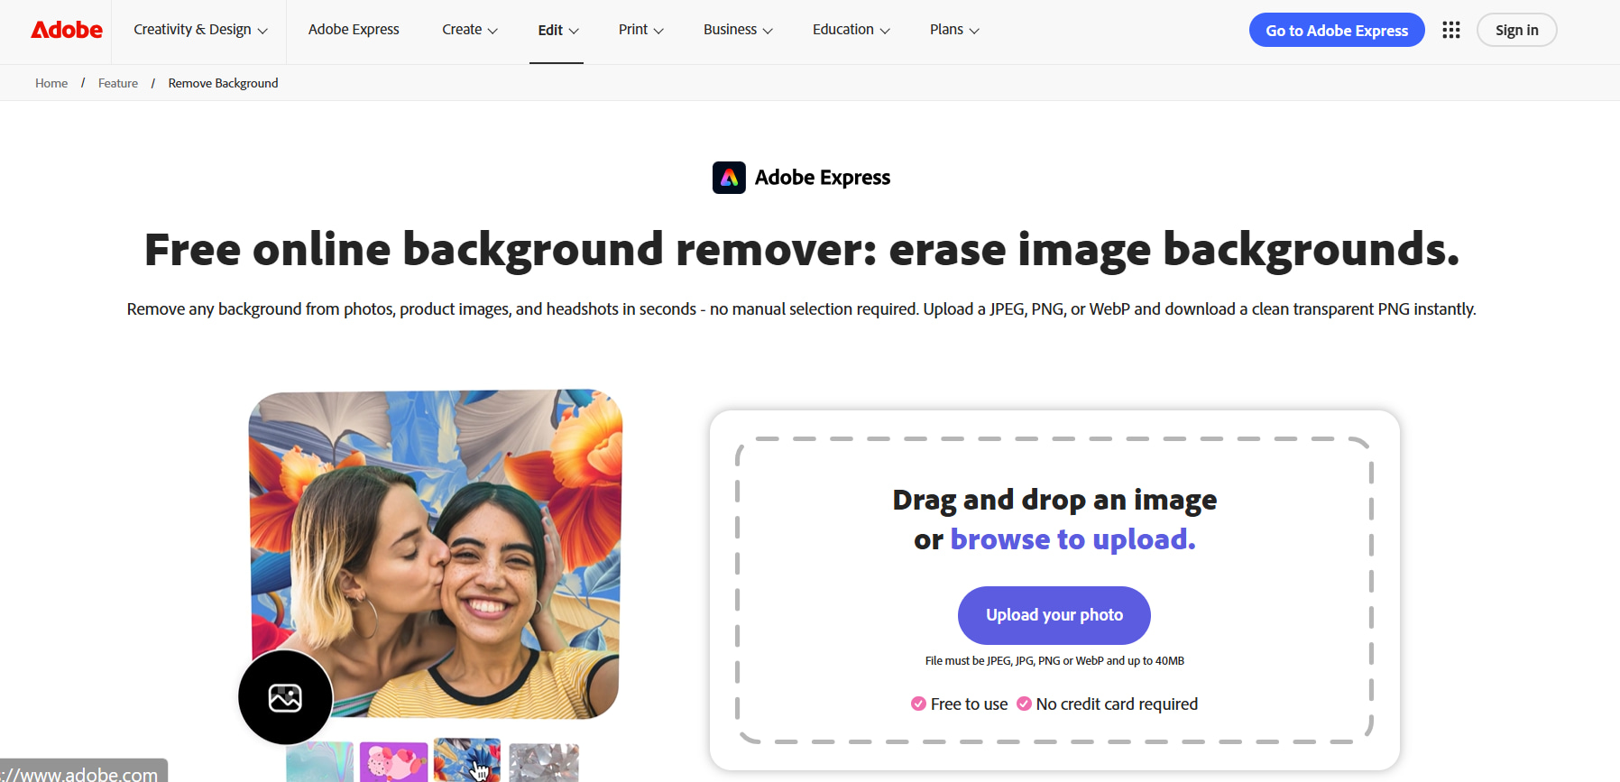Open the app switcher grid icon
The height and width of the screenshot is (782, 1620).
[x=1450, y=30]
